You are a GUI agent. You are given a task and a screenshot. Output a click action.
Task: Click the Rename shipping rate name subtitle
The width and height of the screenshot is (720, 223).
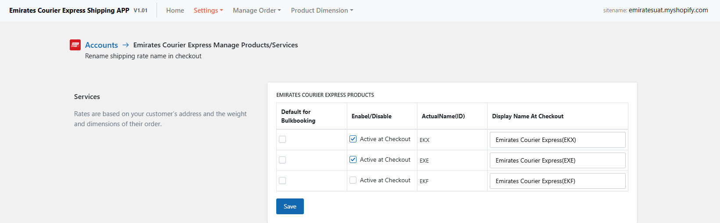pos(143,56)
